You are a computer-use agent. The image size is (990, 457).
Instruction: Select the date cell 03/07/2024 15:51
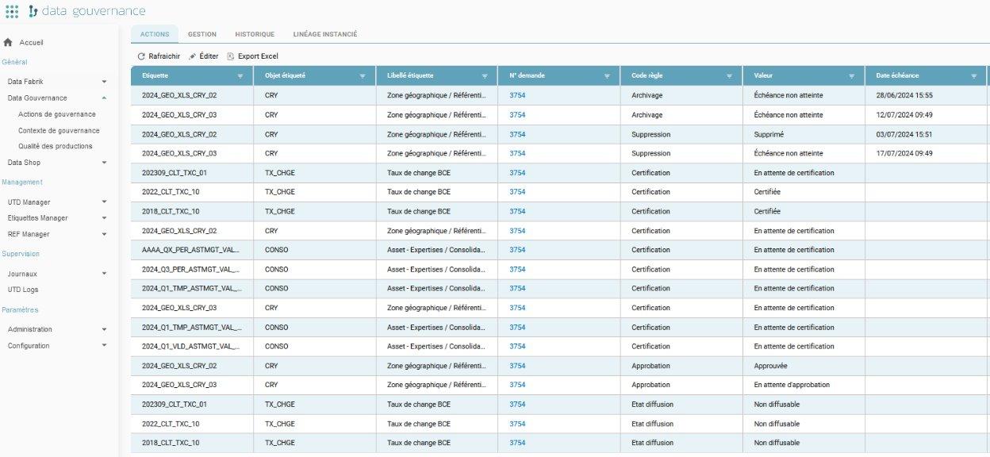pos(904,134)
